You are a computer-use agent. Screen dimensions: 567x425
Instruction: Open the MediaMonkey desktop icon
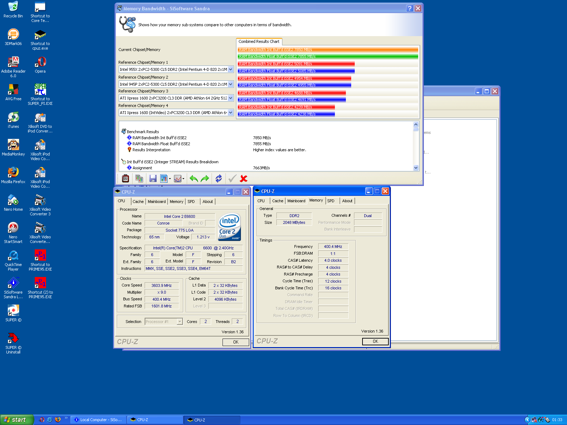click(13, 148)
